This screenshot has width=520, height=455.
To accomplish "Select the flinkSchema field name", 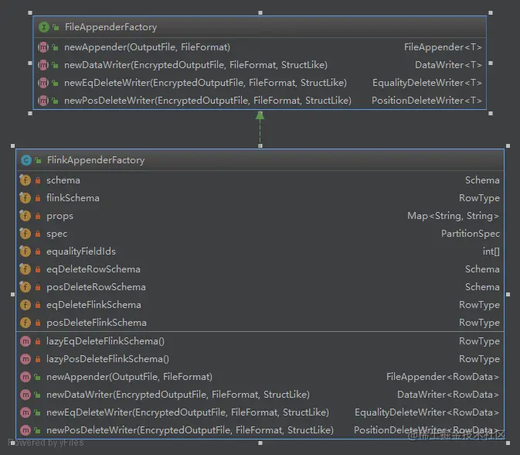I will click(x=73, y=198).
